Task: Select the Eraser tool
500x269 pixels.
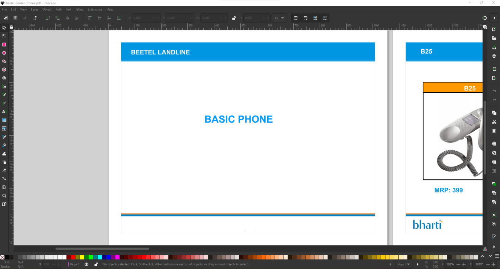Action: [4, 171]
